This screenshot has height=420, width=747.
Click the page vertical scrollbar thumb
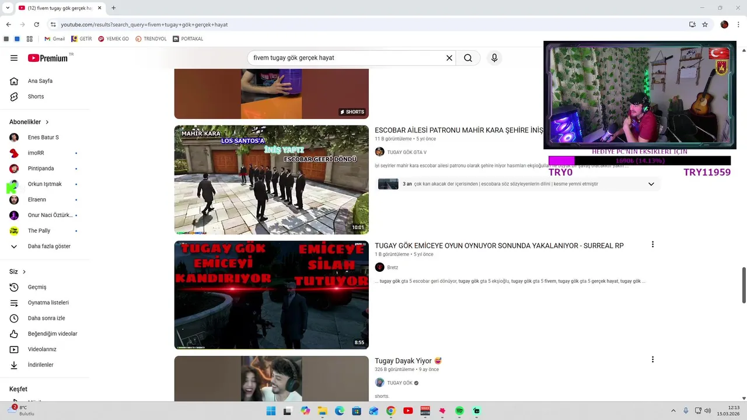[x=743, y=285]
